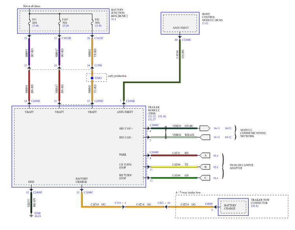Click the 'Hot at all times' note
Viewport: 295px width, 230px height.
(32, 6)
